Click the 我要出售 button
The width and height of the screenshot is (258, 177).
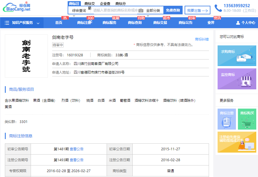point(197,10)
